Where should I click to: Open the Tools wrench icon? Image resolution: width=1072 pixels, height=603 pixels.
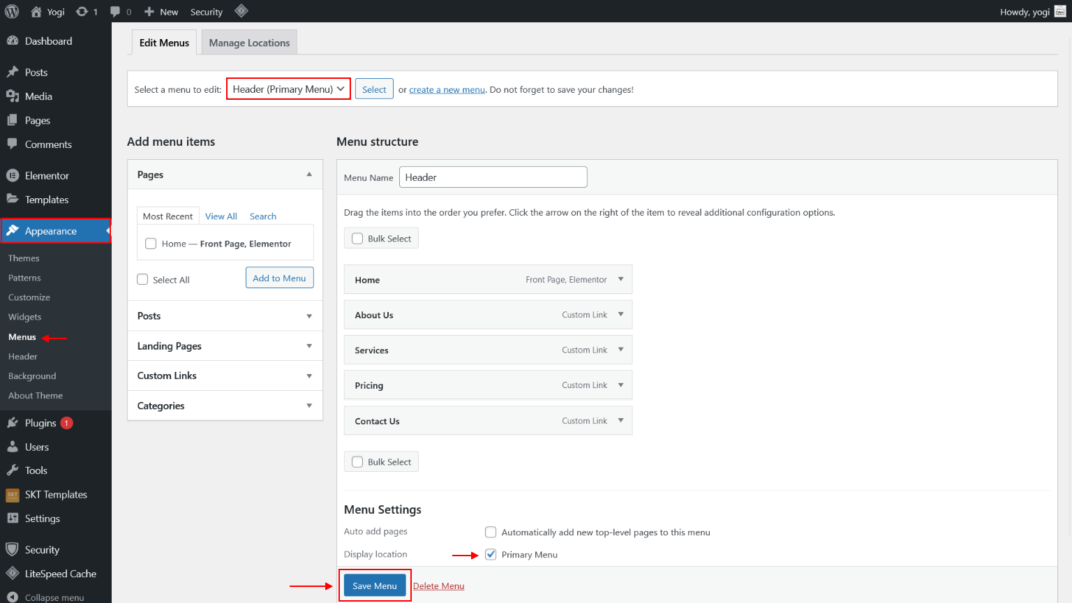(x=13, y=470)
